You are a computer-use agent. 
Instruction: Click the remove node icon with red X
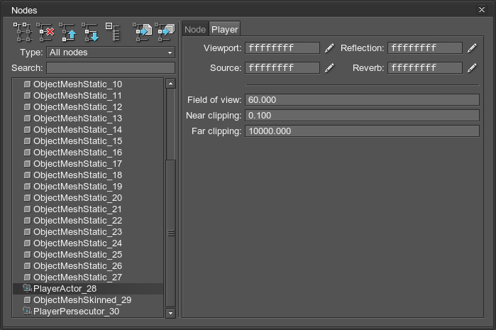(46, 32)
